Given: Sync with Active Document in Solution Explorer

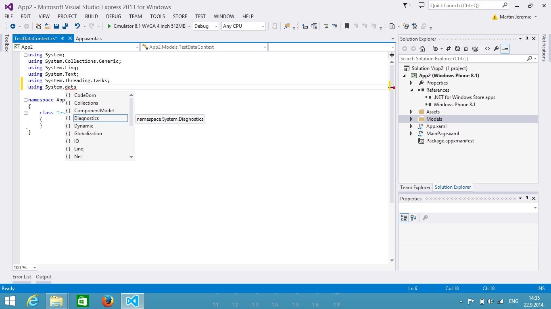Looking at the screenshot, I should (448, 49).
